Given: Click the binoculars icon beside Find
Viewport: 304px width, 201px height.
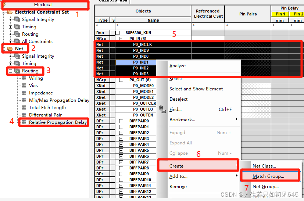Looking at the screenshot, I should (x=162, y=109).
